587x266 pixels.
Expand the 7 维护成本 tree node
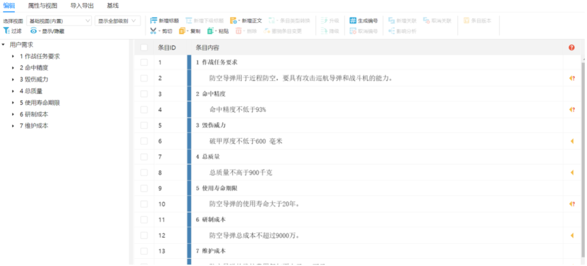click(x=13, y=126)
